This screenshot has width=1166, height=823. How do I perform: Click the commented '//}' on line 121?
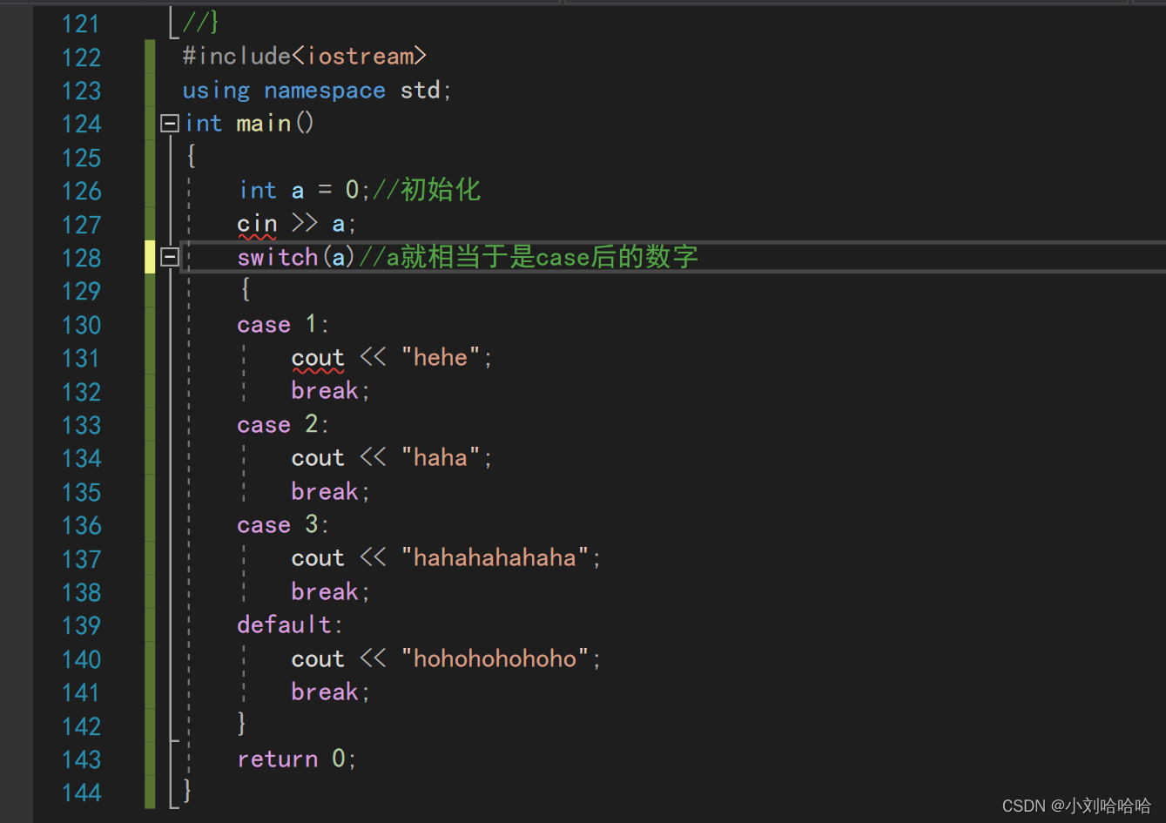[200, 22]
